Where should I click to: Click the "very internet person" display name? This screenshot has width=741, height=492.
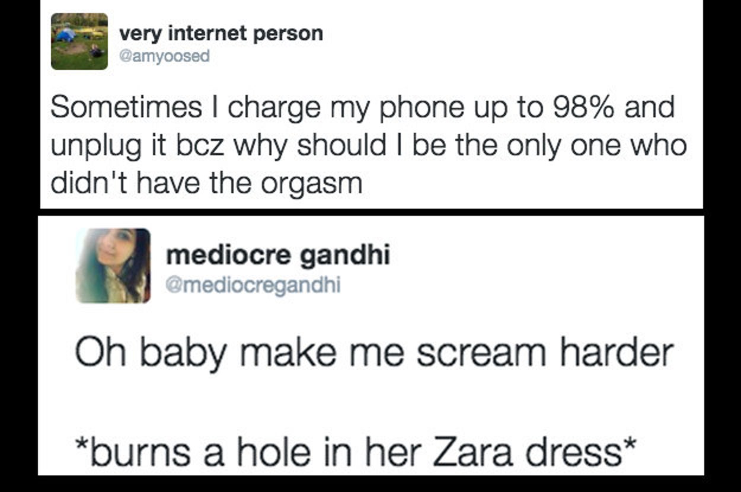click(x=221, y=33)
